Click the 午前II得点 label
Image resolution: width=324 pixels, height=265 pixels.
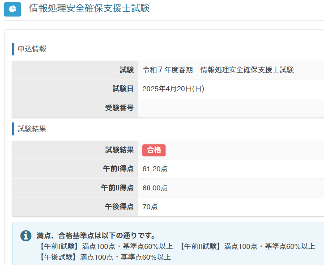117,188
